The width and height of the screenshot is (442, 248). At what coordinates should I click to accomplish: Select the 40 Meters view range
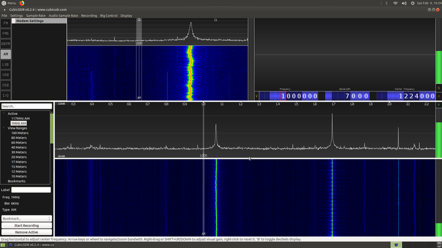click(19, 147)
